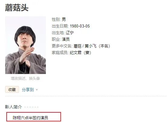Viewport: 167px width, 122px height.
Task: Click the gender value 男
Action: coord(64,20)
